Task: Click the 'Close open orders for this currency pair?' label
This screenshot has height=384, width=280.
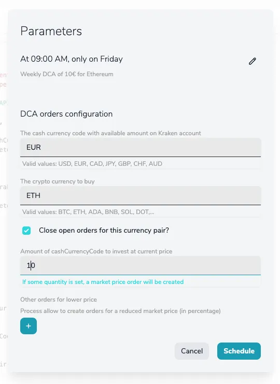Action: tap(104, 231)
